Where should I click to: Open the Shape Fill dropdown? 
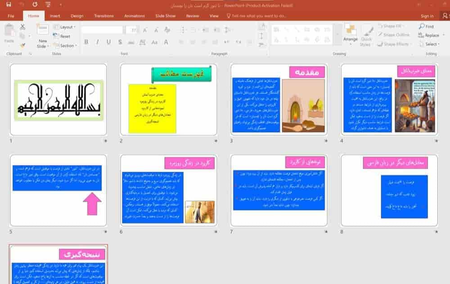point(391,26)
